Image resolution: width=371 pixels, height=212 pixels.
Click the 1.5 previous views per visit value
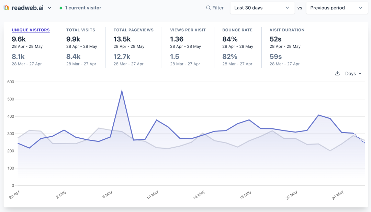(175, 57)
